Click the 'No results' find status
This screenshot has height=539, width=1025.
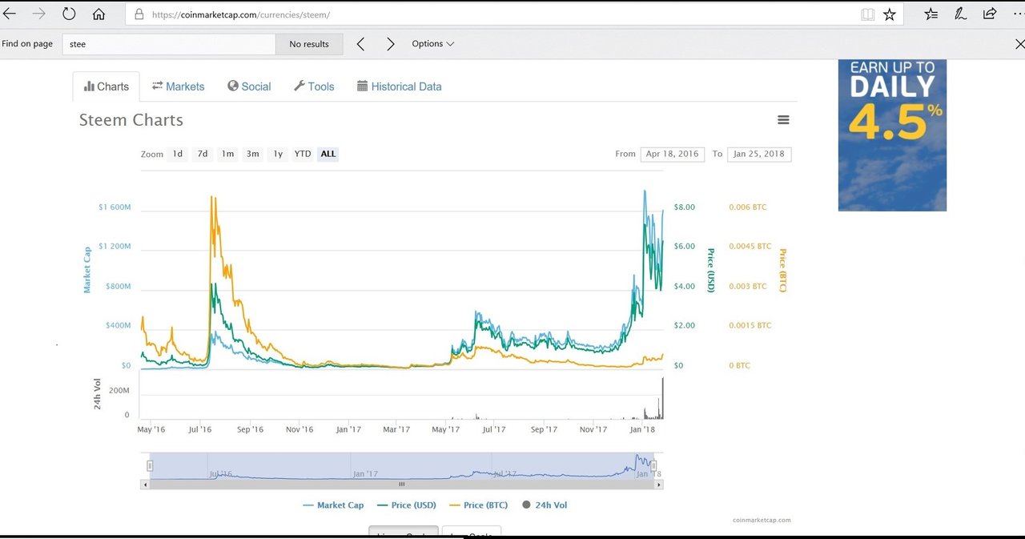click(x=309, y=44)
